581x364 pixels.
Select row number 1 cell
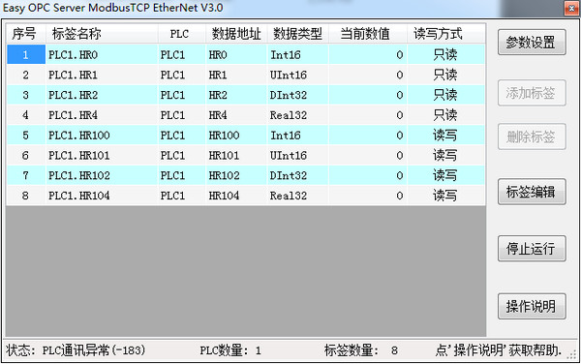[x=25, y=55]
